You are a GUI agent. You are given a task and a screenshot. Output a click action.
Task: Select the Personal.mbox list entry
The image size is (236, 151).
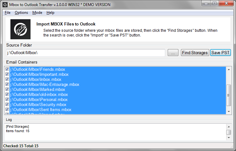[39, 99]
